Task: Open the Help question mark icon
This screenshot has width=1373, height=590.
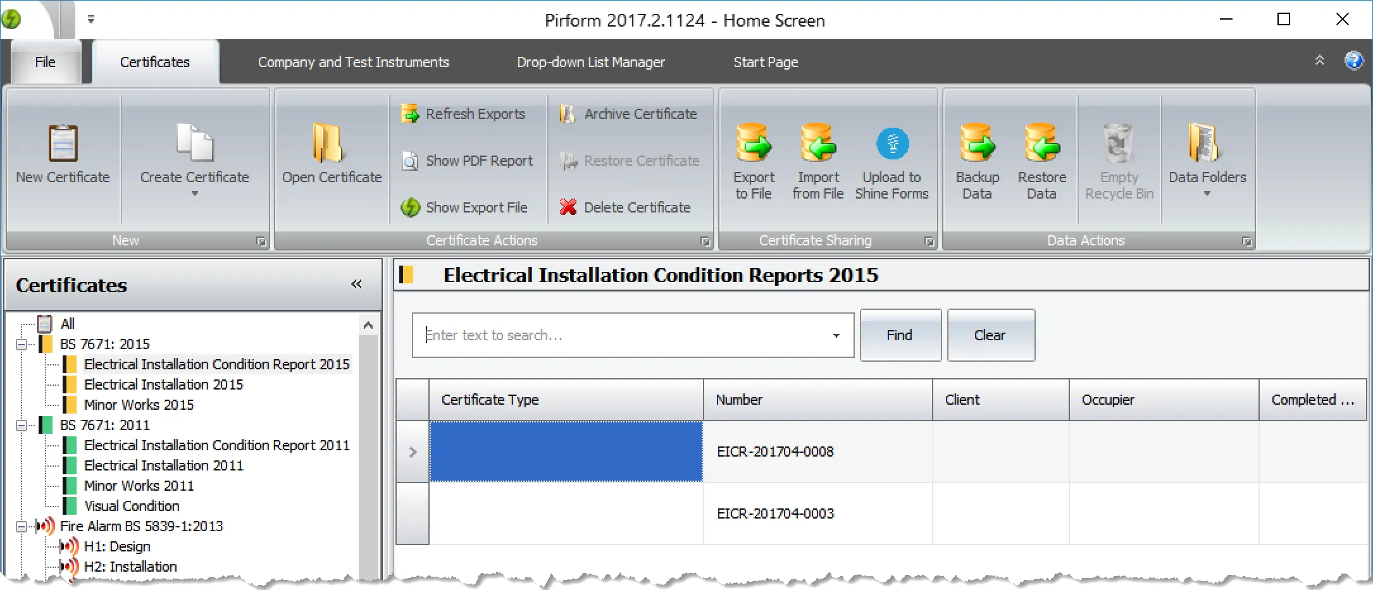Action: coord(1355,60)
